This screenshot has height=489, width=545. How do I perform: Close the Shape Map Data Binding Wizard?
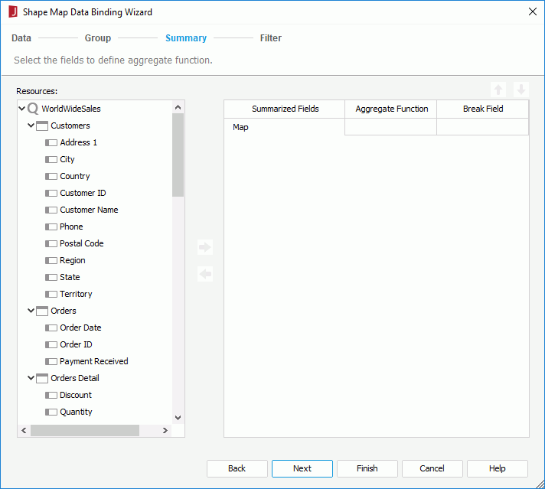533,11
